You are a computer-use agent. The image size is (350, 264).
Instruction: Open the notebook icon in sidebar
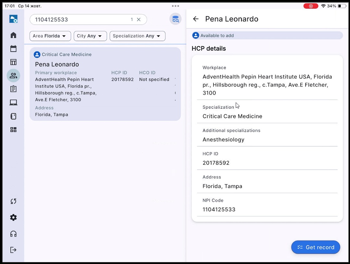point(13,116)
